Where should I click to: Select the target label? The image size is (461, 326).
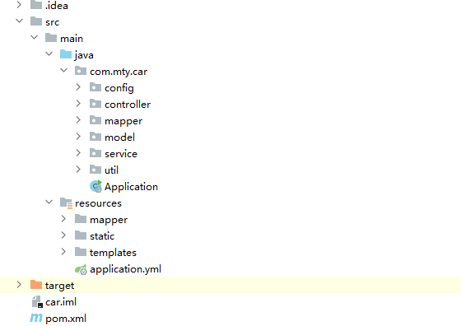point(59,286)
